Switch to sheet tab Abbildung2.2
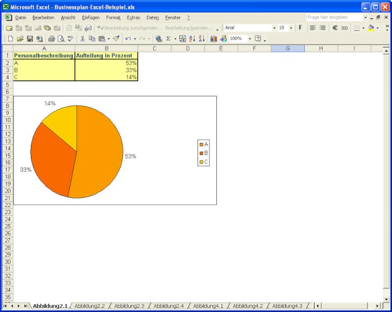Viewport: 392px width, 312px height. pyautogui.click(x=89, y=306)
